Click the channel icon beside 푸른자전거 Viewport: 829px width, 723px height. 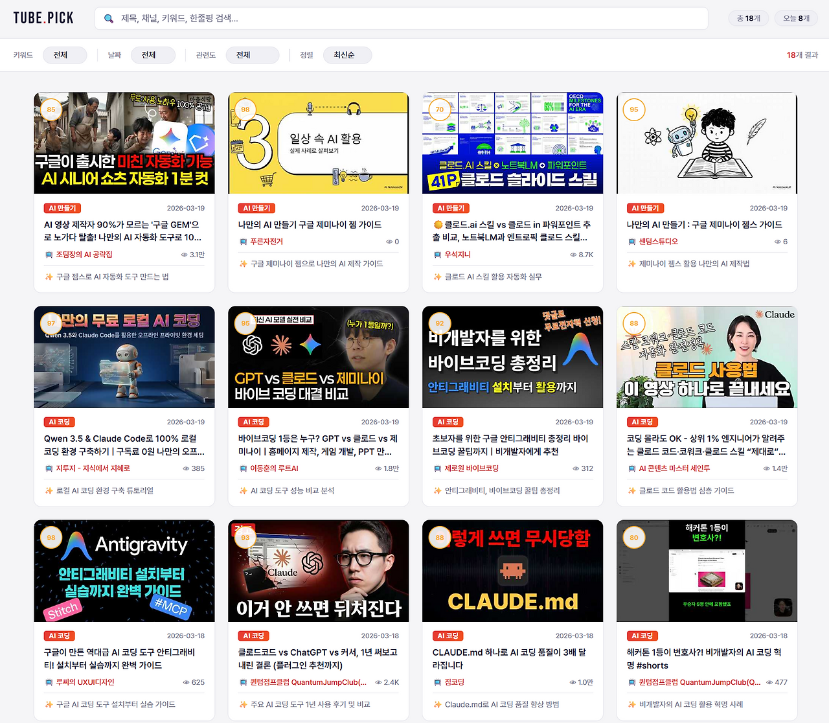242,241
